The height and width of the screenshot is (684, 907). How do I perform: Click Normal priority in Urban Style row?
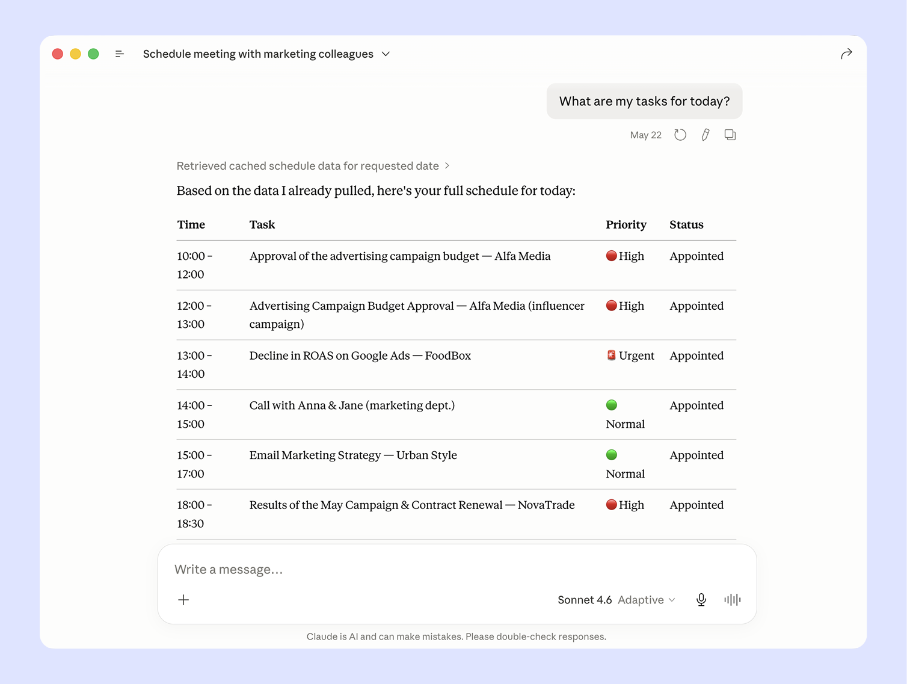625,464
